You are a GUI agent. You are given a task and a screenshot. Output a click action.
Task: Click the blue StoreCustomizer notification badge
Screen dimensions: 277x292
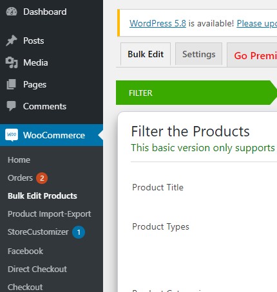tap(79, 232)
